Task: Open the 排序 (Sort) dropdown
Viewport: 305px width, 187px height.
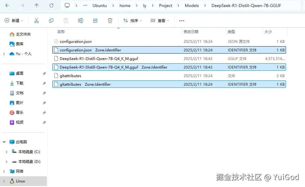Action: [x=132, y=21]
